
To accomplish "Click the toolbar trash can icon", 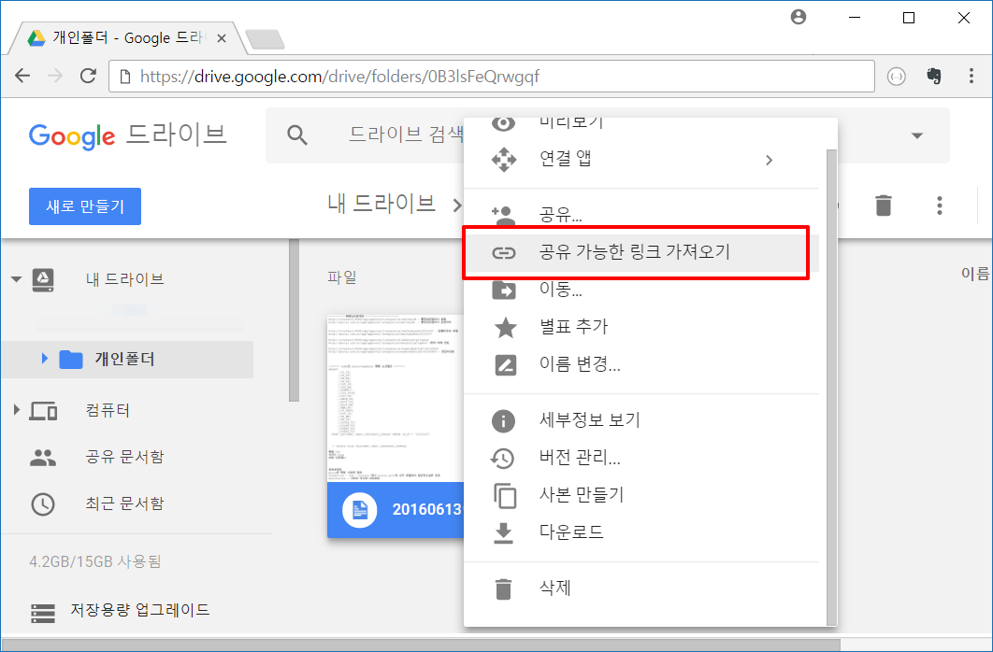I will coord(884,206).
